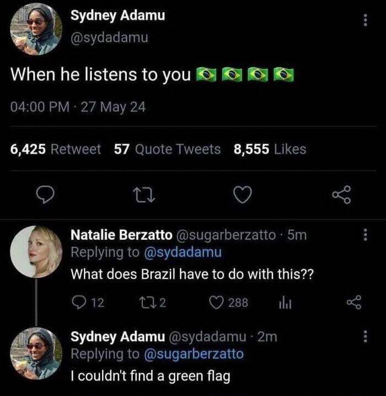Show the 8,555 Likes list
Image resolution: width=386 pixels, height=396 pixels.
pos(270,149)
